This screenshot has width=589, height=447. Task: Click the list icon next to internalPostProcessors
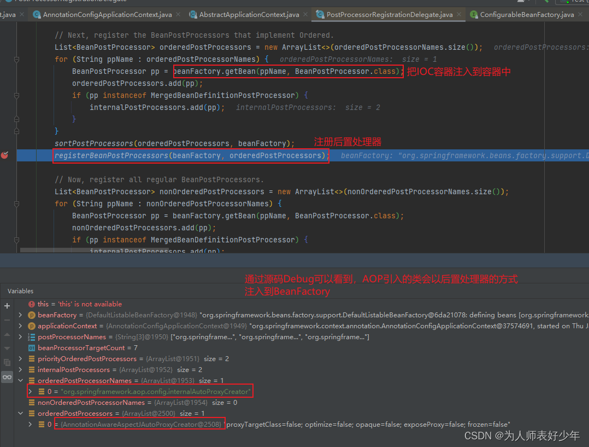pos(32,369)
